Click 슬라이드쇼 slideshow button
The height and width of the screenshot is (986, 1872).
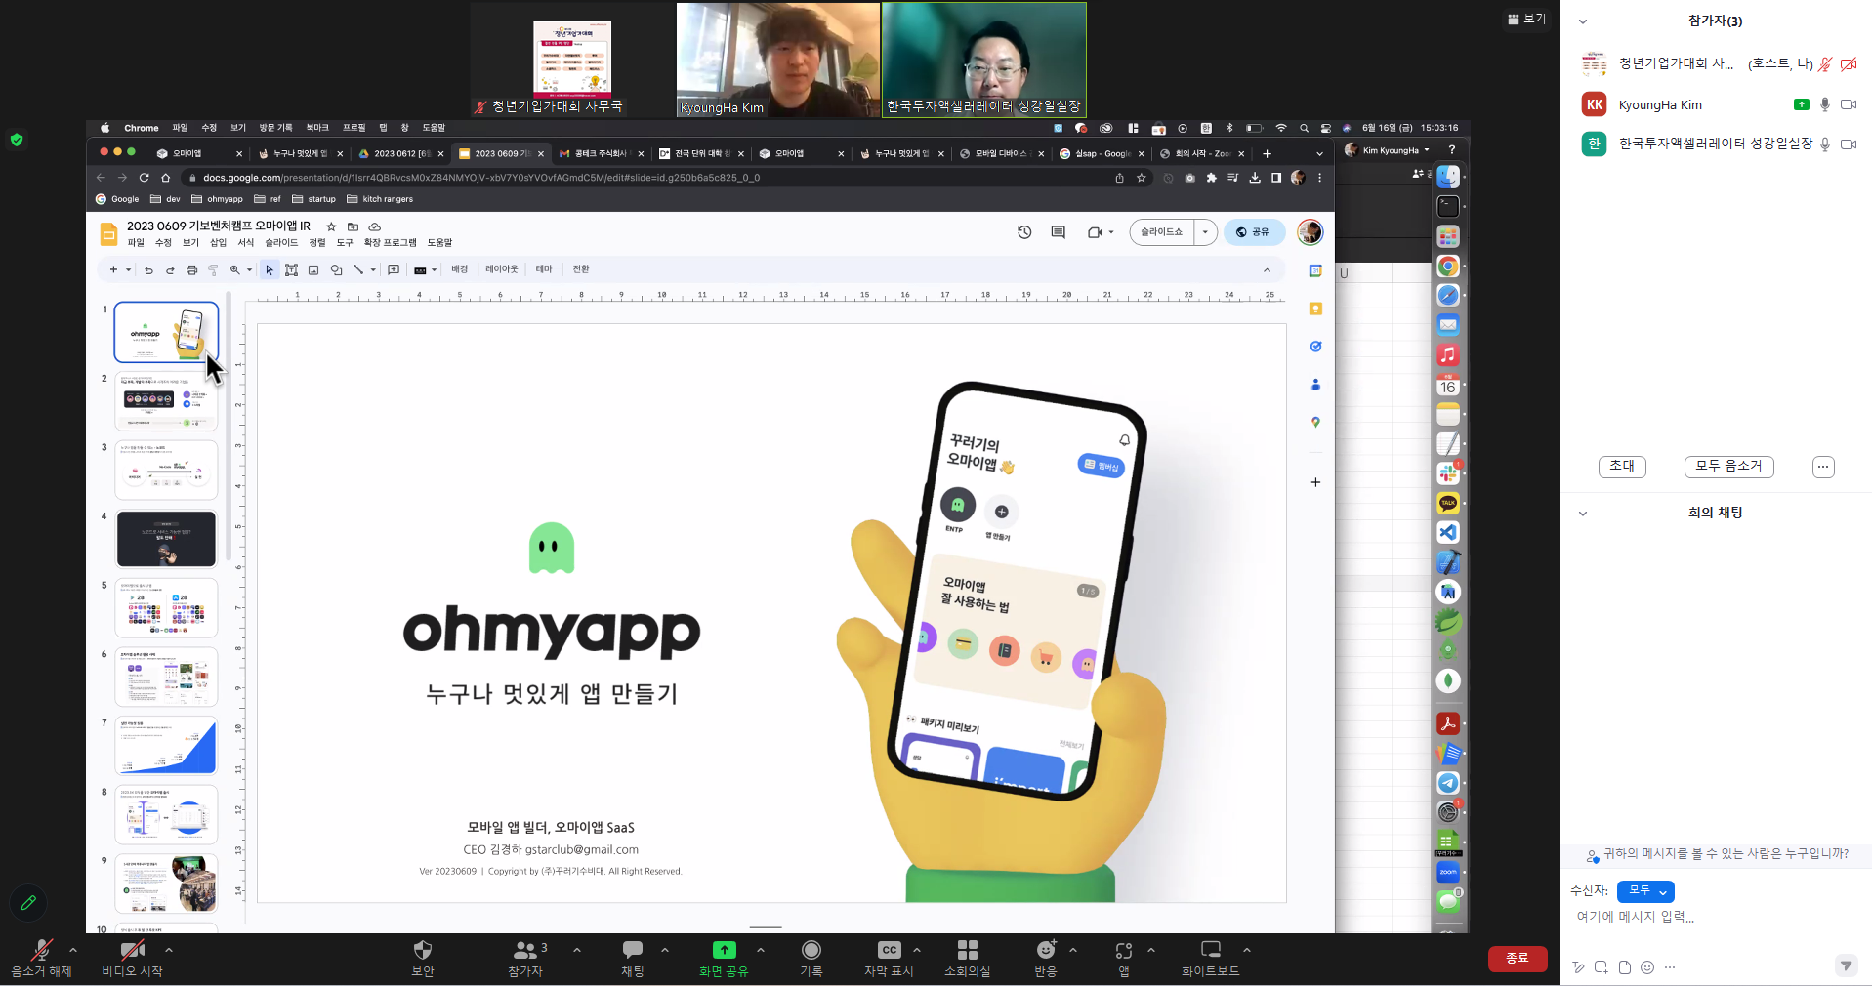(x=1162, y=232)
